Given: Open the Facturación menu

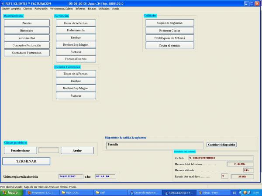Looking at the screenshot, I should tap(41, 9).
